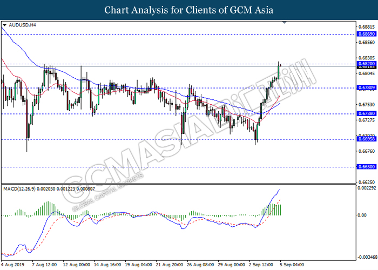The height and width of the screenshot is (270, 378).
Task: Click the 0.68305 price axis value
Action: (367, 58)
